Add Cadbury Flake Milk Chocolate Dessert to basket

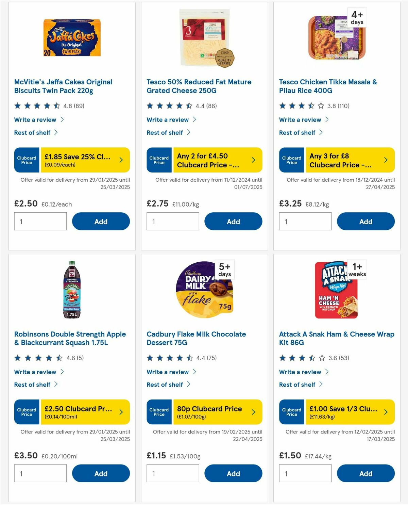pos(233,473)
